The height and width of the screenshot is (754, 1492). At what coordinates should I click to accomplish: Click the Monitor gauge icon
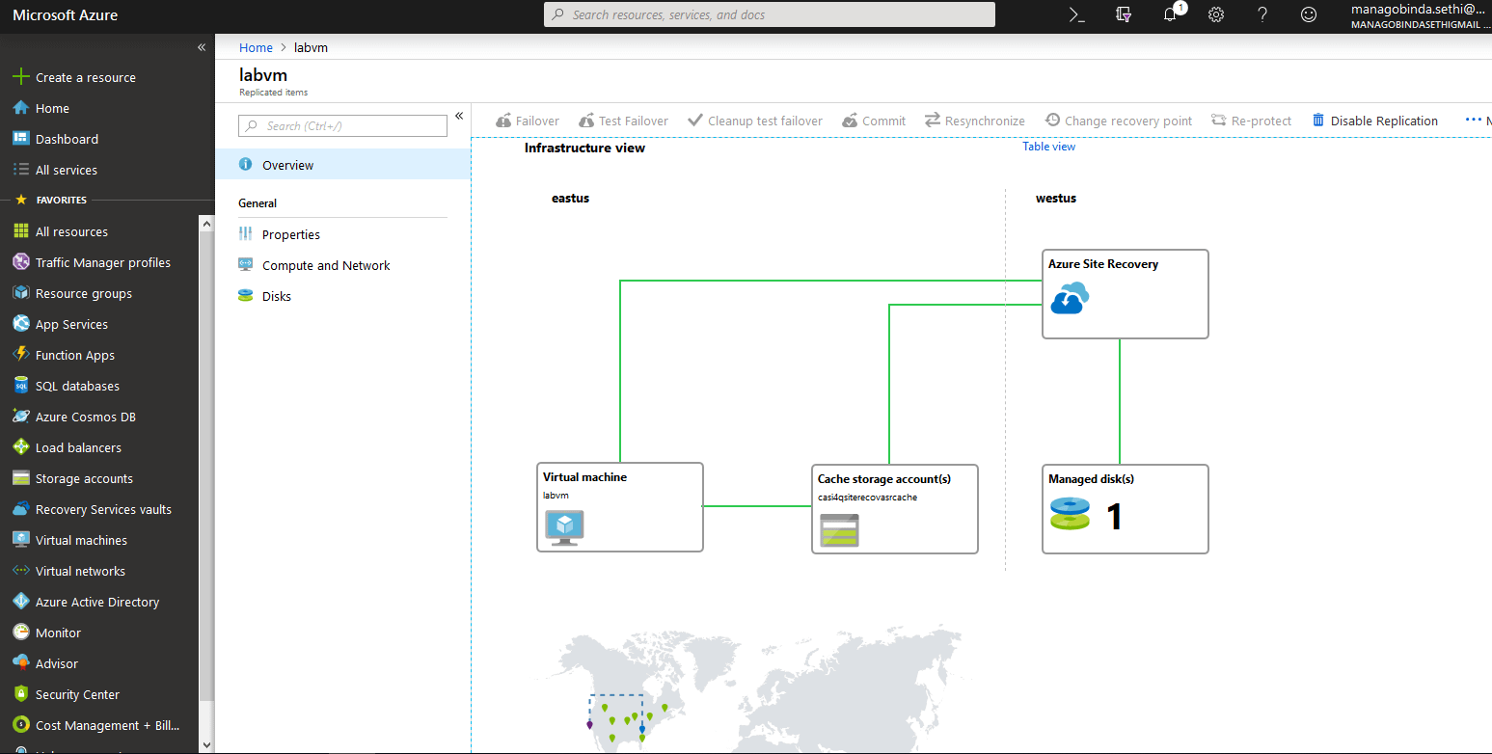click(20, 633)
